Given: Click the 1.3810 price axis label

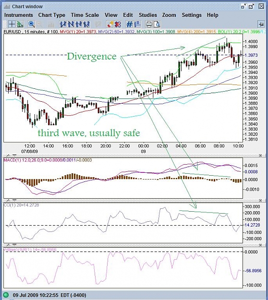Looking at the screenshot, I should coord(251,139).
